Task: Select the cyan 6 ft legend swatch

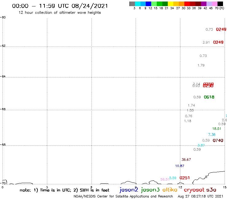Action: (x=138, y=4)
